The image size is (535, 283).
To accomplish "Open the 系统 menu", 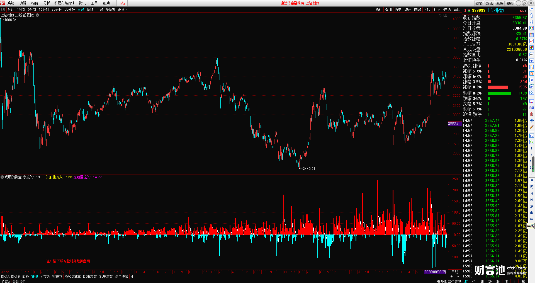I will click(11, 3).
